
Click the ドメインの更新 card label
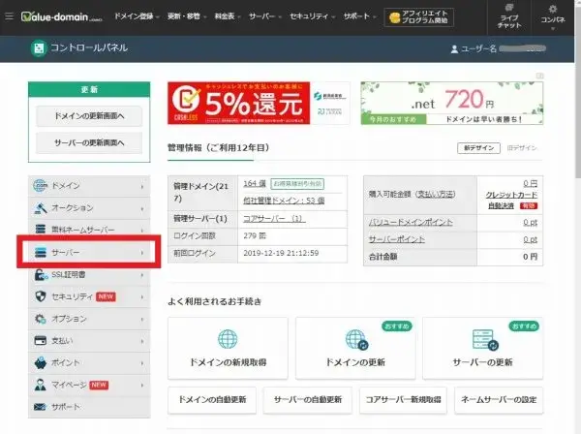tap(355, 362)
